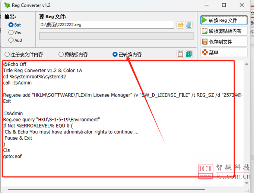Maximize the Reg Converter window
254x193 pixels.
tap(224, 5)
